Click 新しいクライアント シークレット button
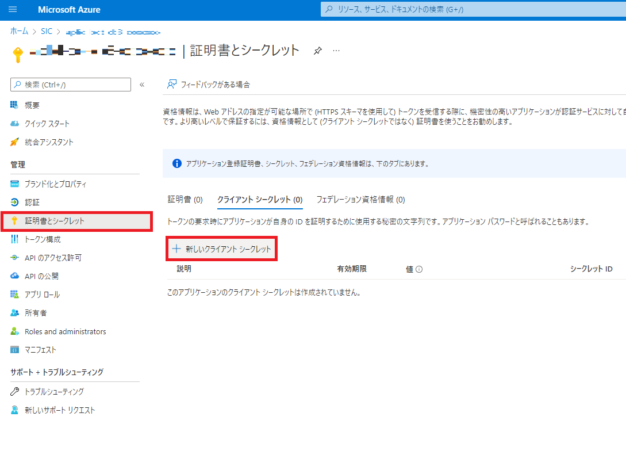 click(x=222, y=249)
